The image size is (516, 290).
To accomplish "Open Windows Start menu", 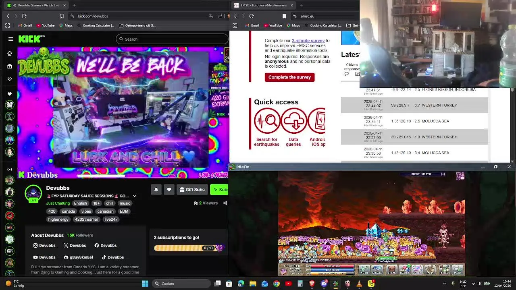I will (x=145, y=284).
